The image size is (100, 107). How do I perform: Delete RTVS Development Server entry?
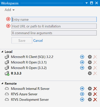coord(95,100)
